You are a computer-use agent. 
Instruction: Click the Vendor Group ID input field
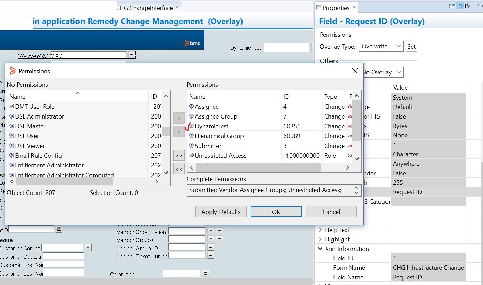pos(187,247)
